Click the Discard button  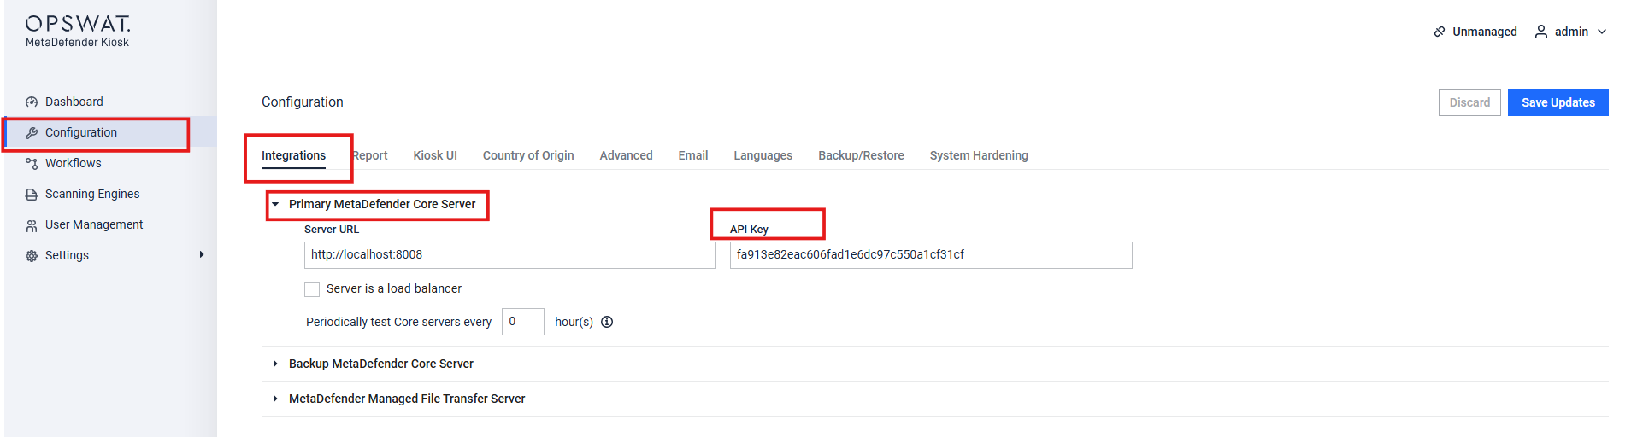[1469, 102]
